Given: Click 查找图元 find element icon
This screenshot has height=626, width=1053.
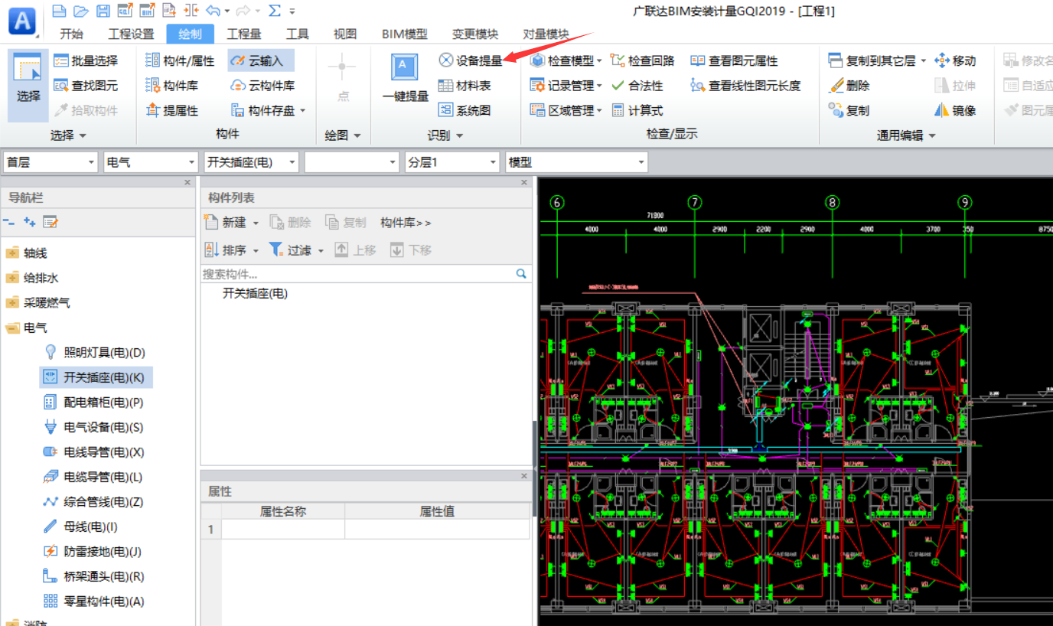Looking at the screenshot, I should click(62, 86).
